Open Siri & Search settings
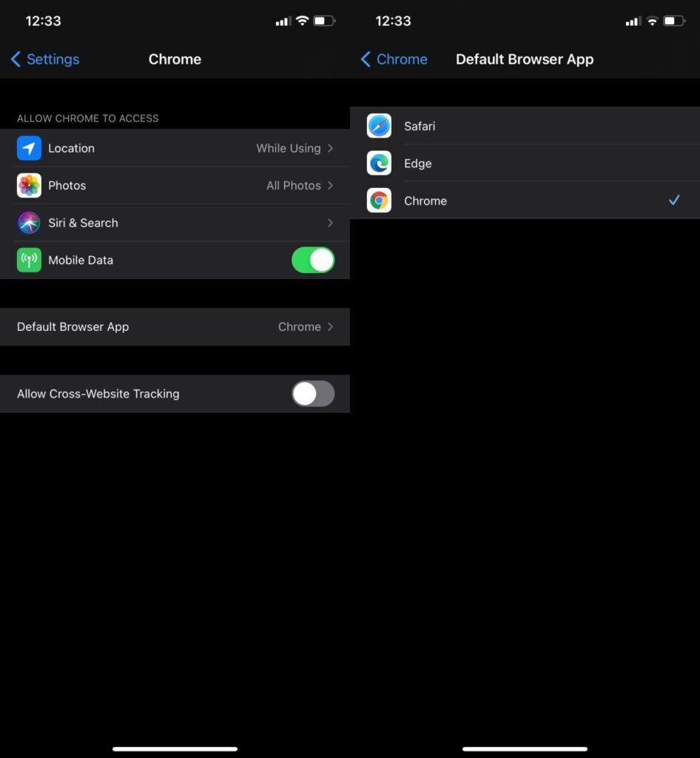700x758 pixels. [175, 223]
